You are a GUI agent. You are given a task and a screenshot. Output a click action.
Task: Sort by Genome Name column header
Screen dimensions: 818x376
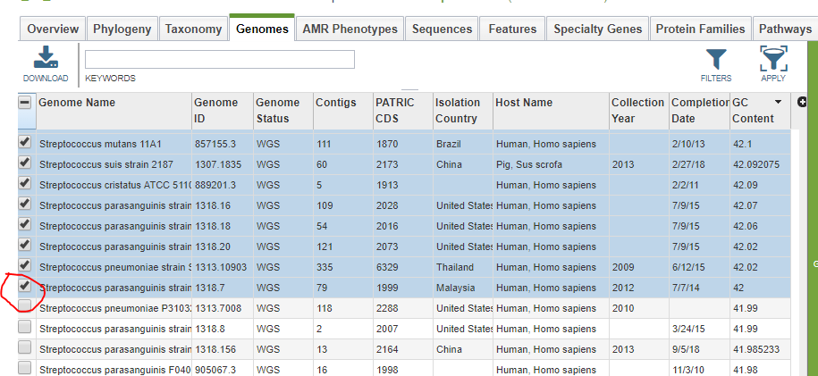tap(77, 102)
